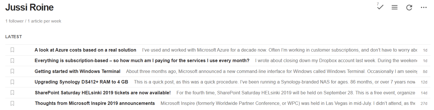Toggle bookmark on Synology DS412+ article
434x110 pixels.
click(x=12, y=82)
